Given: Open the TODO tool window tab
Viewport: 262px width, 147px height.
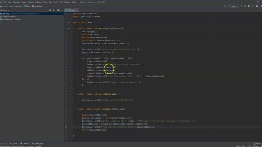Looking at the screenshot, I should click(4, 143).
